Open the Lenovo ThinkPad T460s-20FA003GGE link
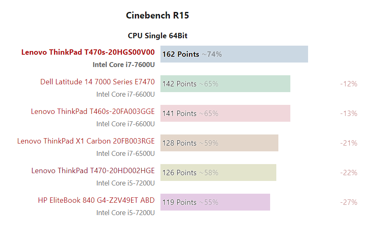379x234 pixels. (x=93, y=111)
